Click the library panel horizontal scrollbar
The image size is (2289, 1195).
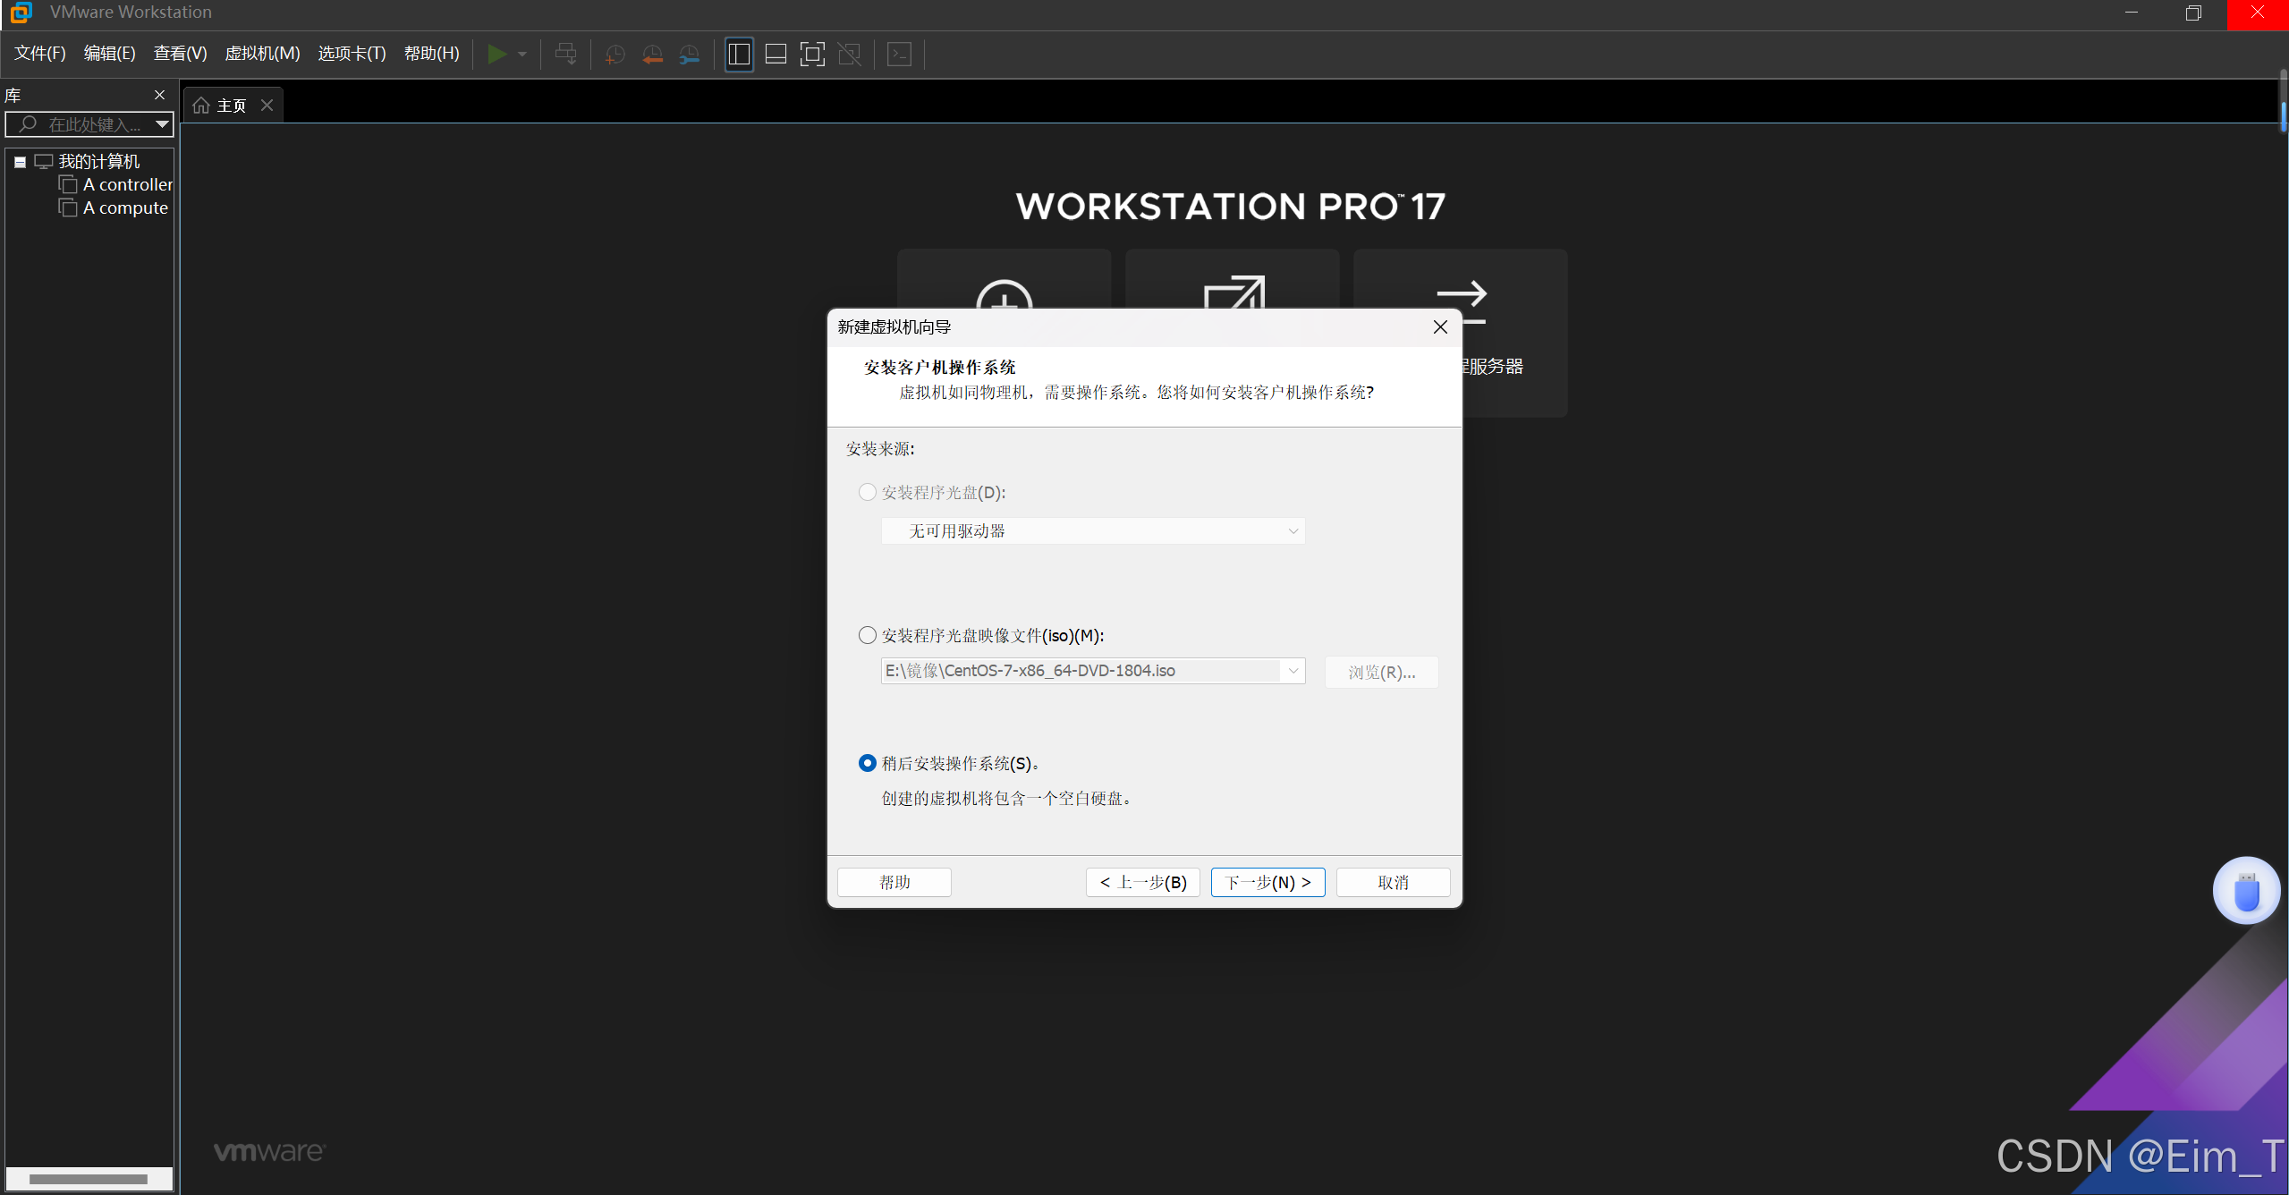pyautogui.click(x=89, y=1179)
